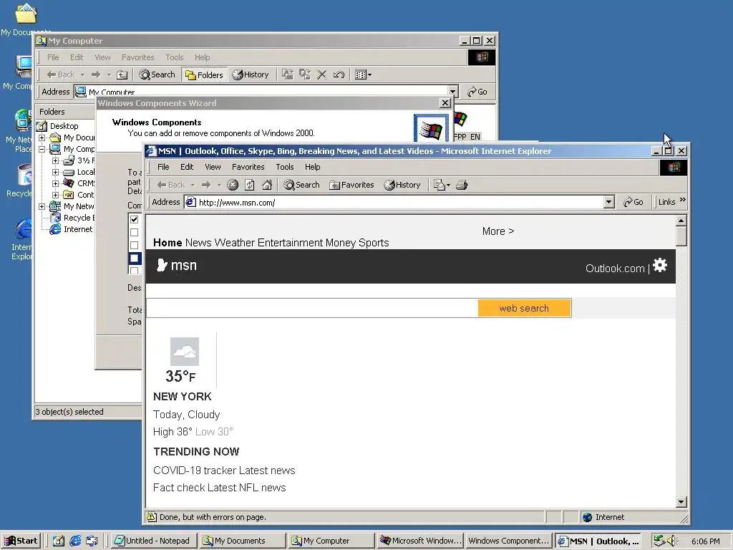Image resolution: width=733 pixels, height=550 pixels.
Task: Collapse My Computer node in folder tree
Action: coord(42,149)
